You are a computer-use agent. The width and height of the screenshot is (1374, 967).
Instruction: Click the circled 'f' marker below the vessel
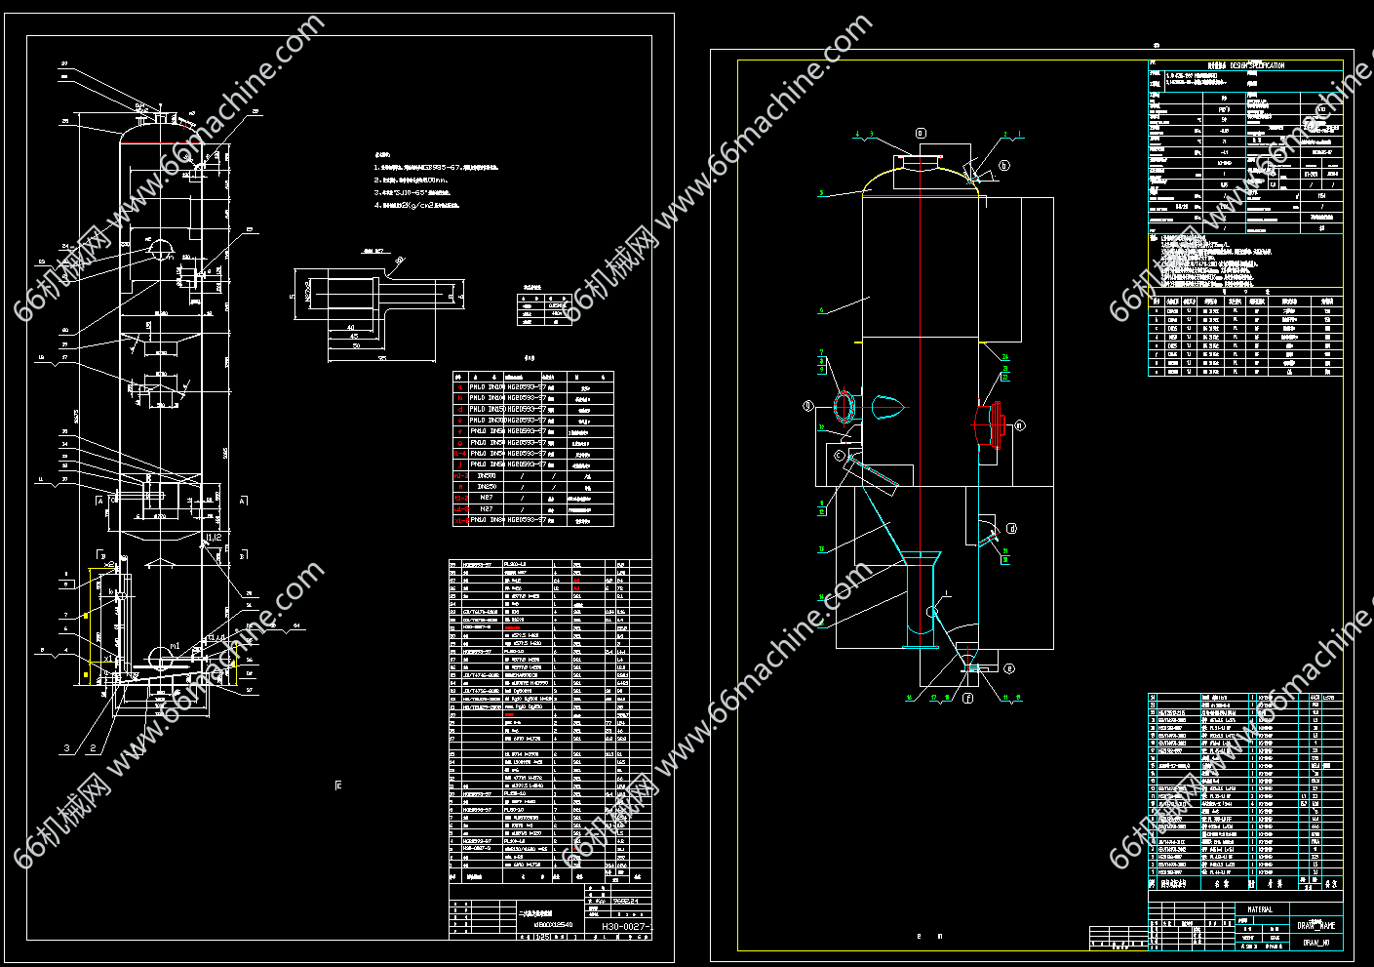[967, 699]
